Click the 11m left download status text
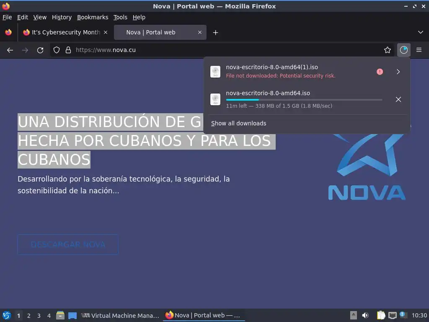The image size is (429, 322). click(x=279, y=106)
